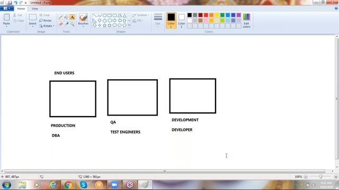The height and width of the screenshot is (190, 339).
Task: Switch to the View ribbon tab
Action: click(x=35, y=8)
